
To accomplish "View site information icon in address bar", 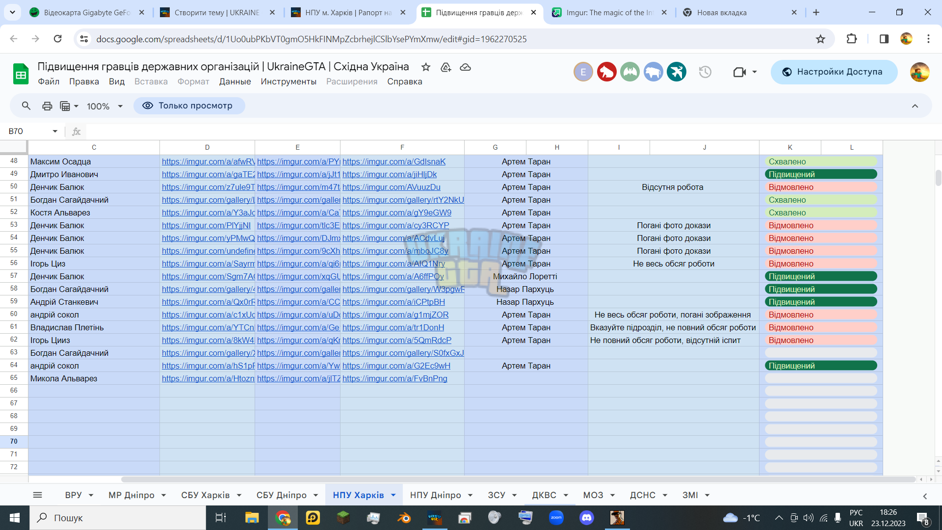I will pyautogui.click(x=84, y=39).
